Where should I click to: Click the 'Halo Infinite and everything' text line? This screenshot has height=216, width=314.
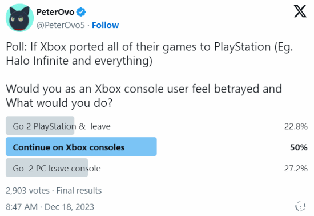point(79,61)
